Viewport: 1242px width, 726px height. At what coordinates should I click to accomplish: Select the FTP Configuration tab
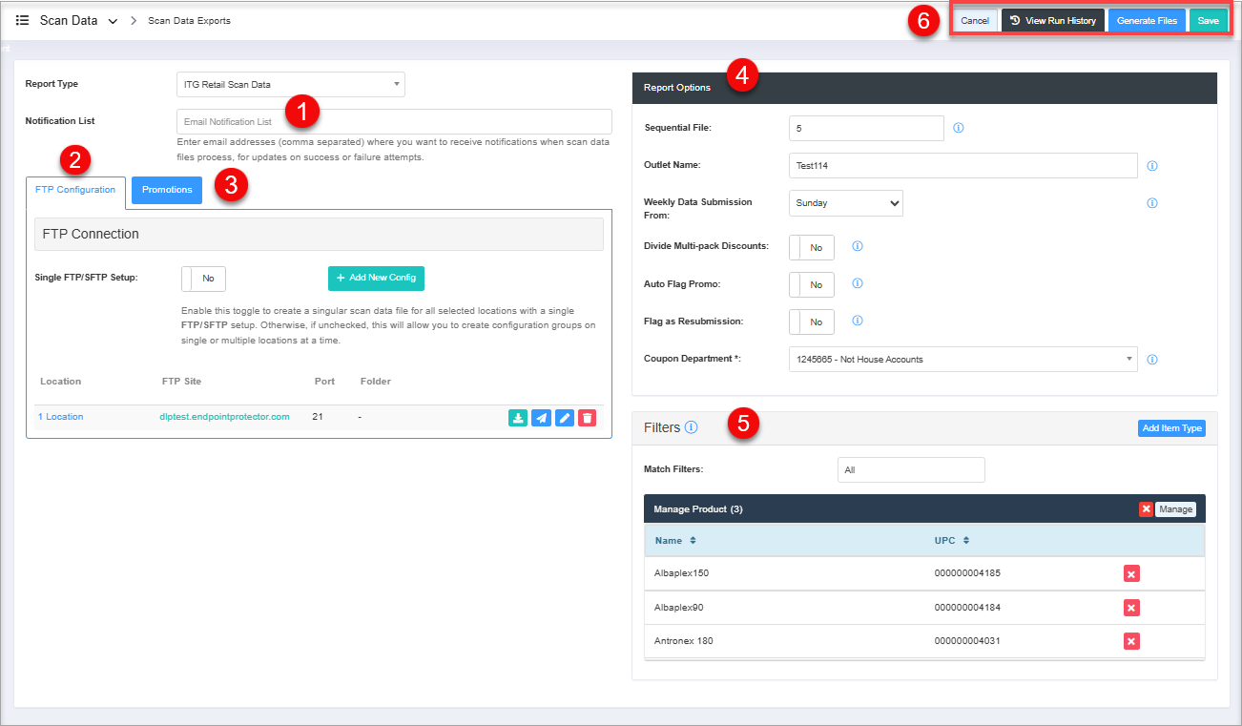click(75, 190)
